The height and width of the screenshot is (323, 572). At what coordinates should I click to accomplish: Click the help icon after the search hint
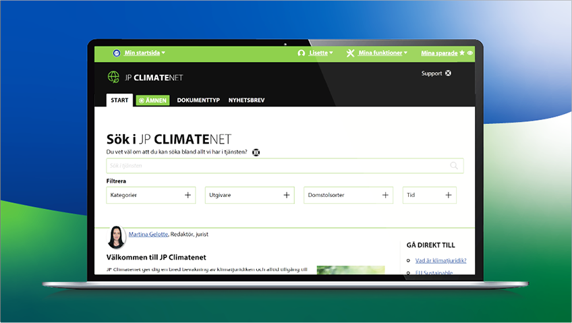256,152
